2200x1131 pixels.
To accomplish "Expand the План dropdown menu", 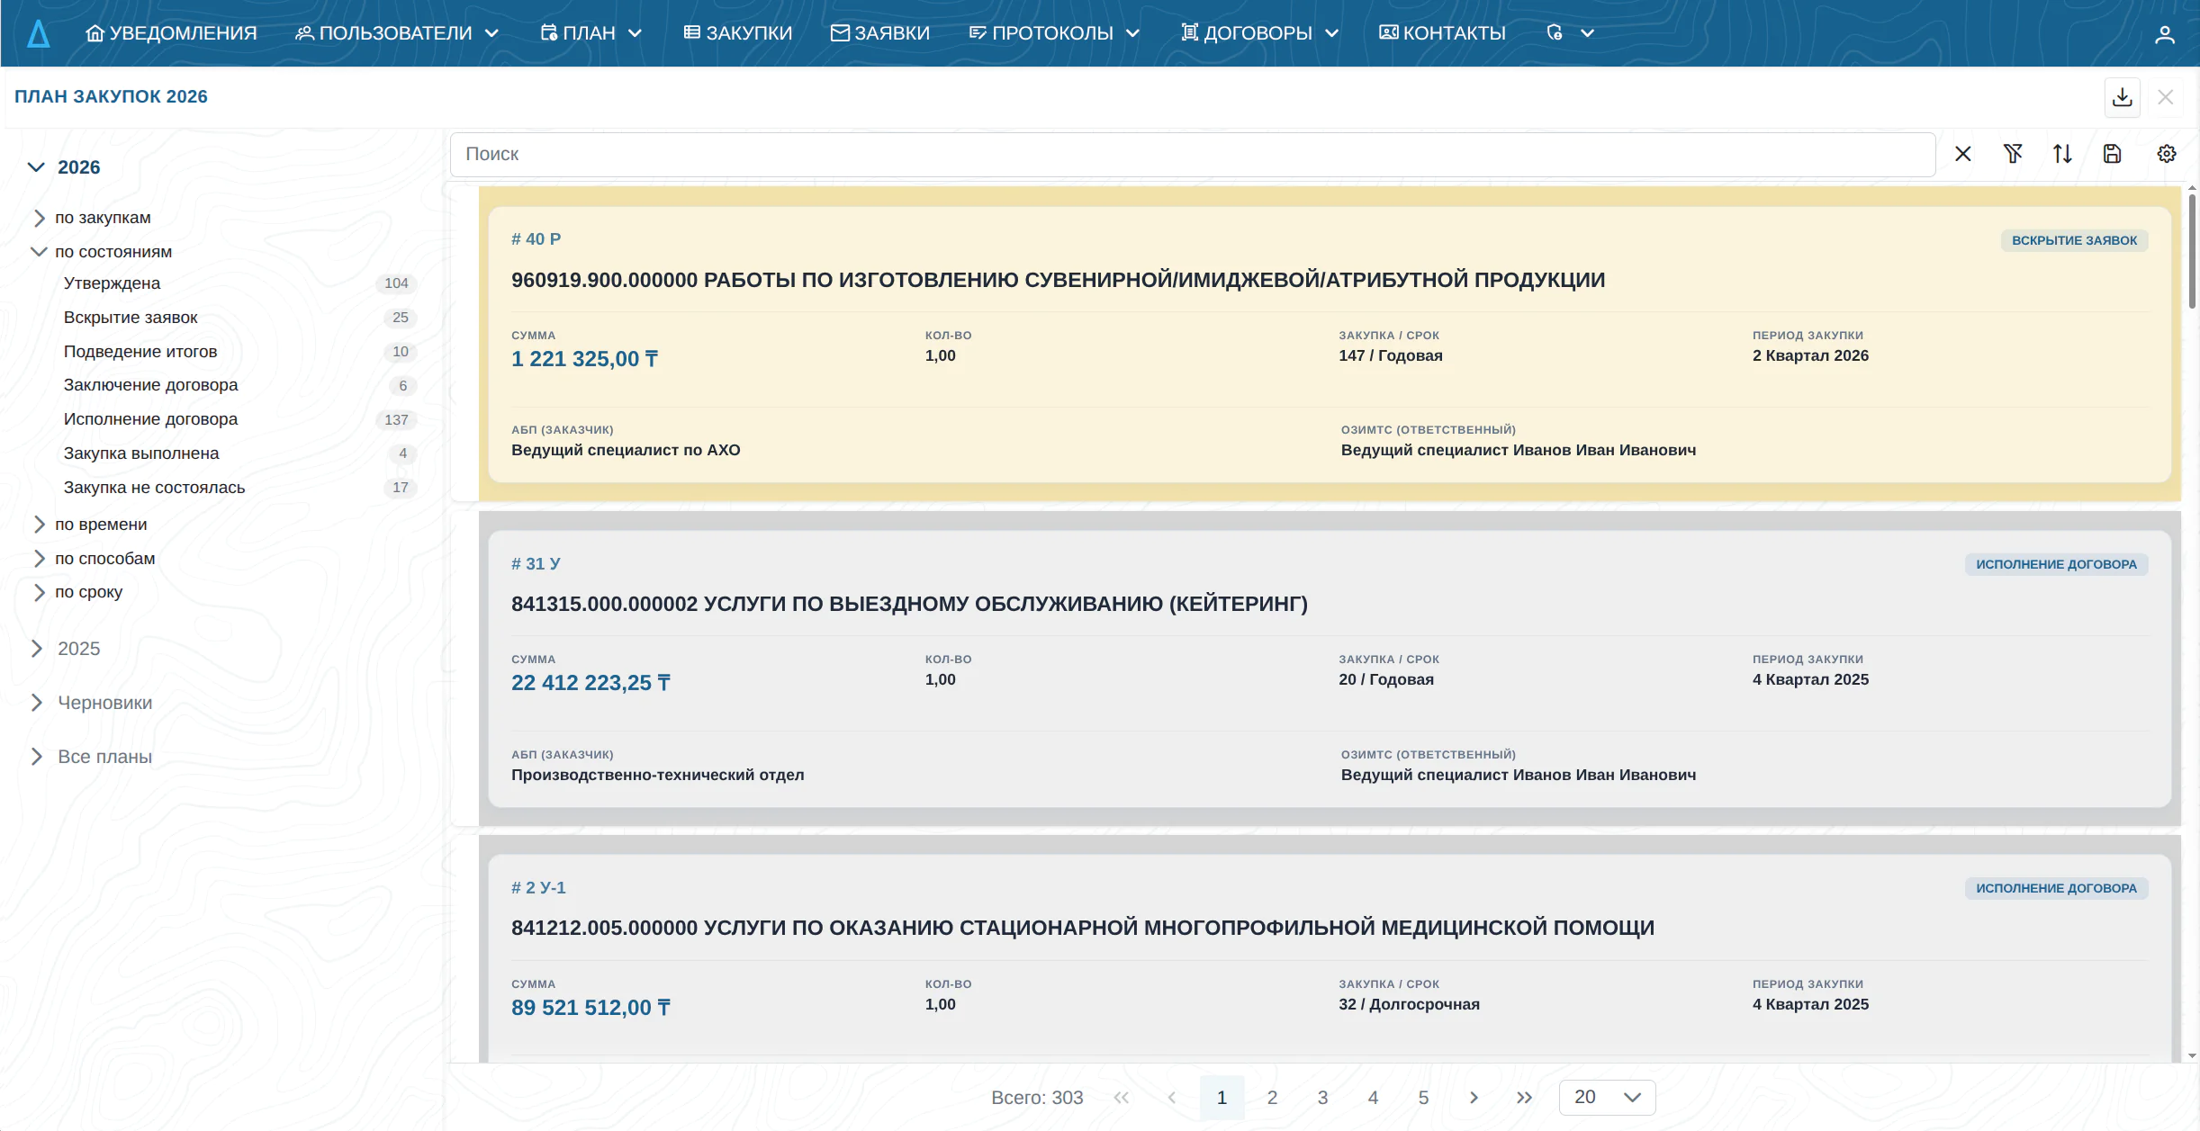I will click(591, 33).
